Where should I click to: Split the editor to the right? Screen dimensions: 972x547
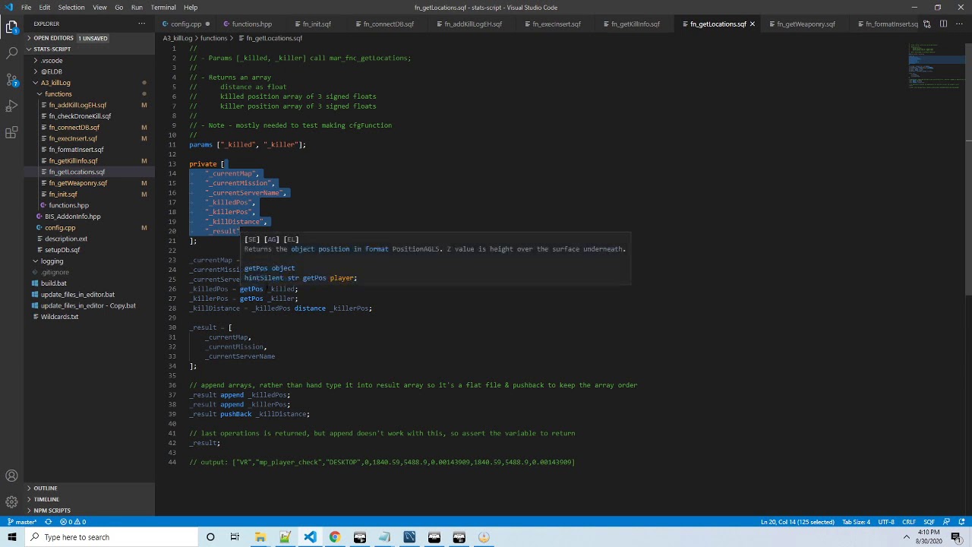tap(943, 24)
